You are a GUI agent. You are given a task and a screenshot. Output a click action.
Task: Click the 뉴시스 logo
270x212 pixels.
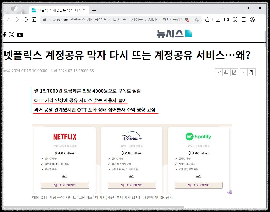(x=174, y=34)
